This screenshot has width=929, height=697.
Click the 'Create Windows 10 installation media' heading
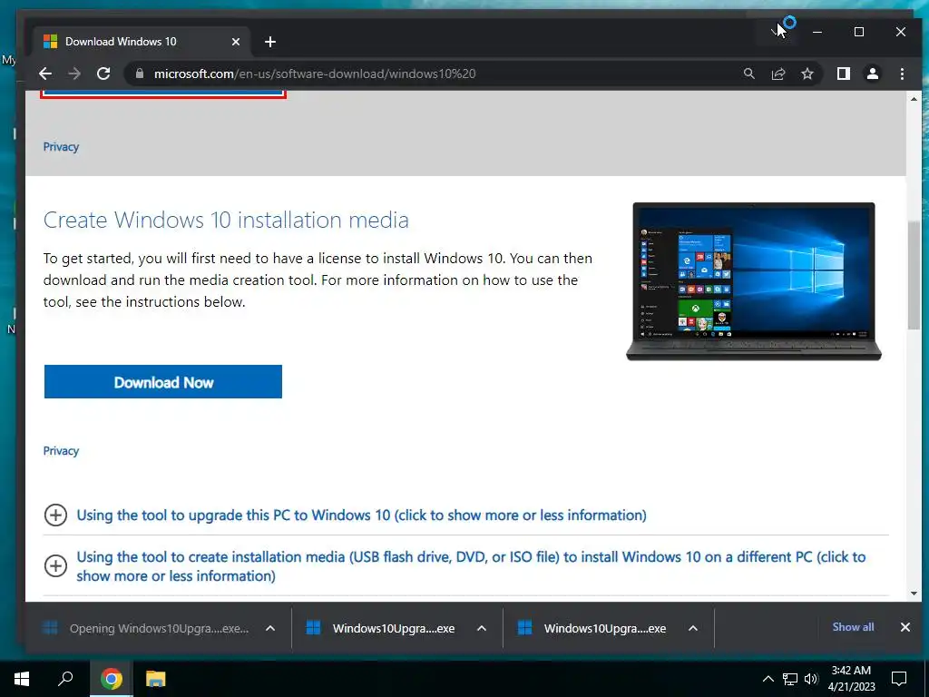click(226, 220)
